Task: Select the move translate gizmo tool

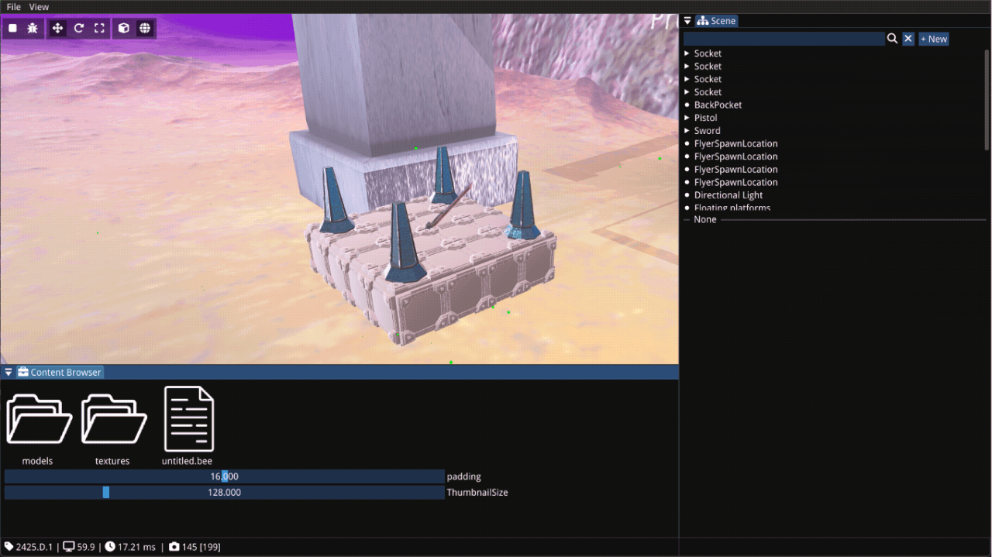Action: tap(57, 29)
